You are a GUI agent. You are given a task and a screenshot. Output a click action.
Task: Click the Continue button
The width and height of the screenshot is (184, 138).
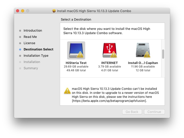pos(154,112)
